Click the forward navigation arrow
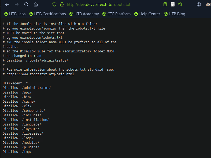 [x=17, y=5]
